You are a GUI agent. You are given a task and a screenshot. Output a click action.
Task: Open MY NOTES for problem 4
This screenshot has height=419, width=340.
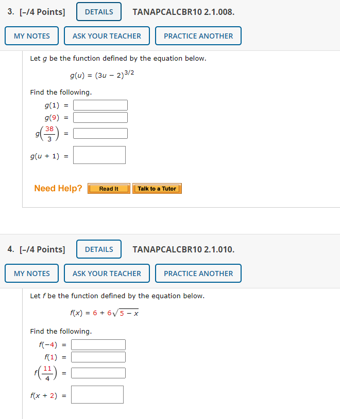coord(31,273)
